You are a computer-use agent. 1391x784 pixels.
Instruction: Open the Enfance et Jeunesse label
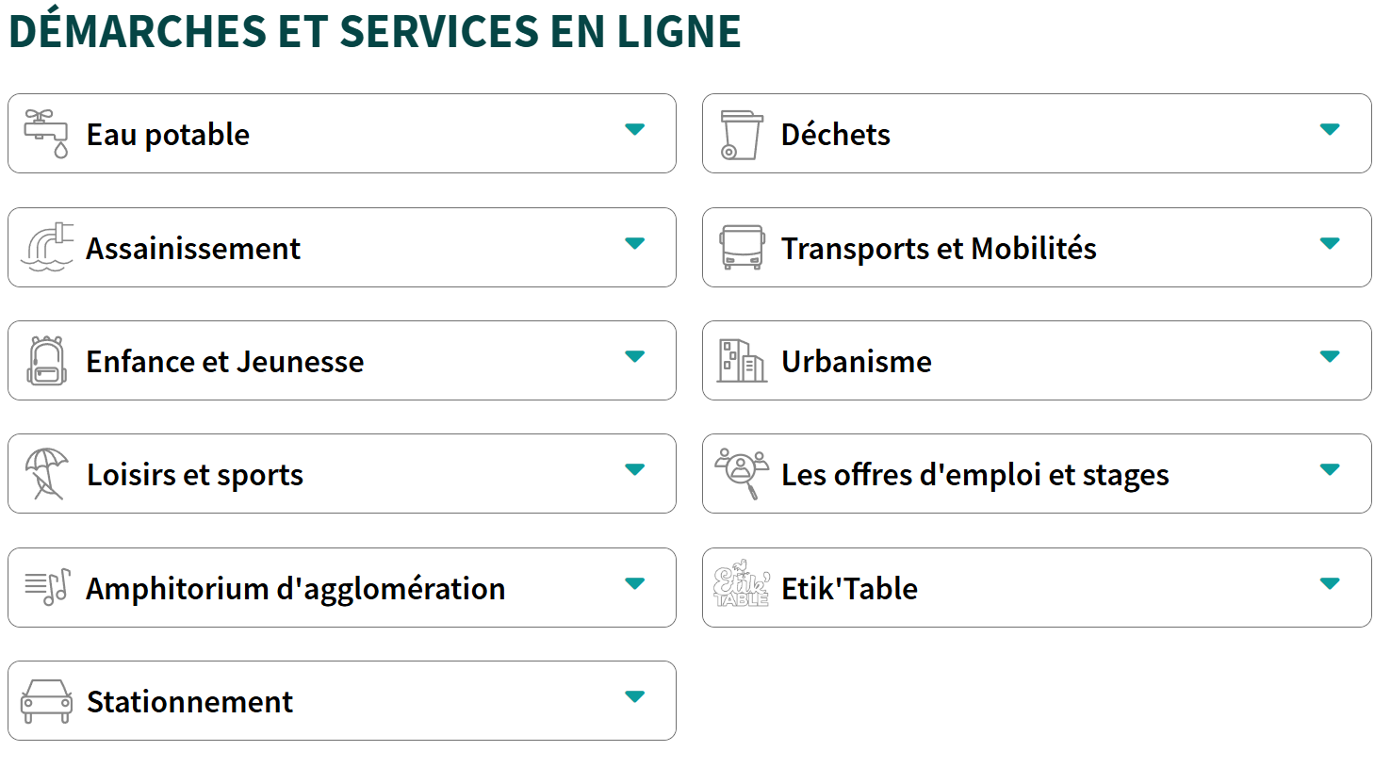click(224, 362)
